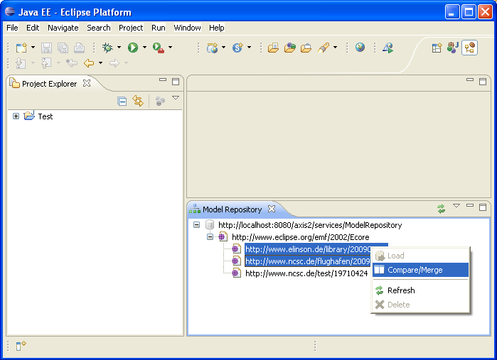Open the Run dropdown arrow

tap(144, 48)
